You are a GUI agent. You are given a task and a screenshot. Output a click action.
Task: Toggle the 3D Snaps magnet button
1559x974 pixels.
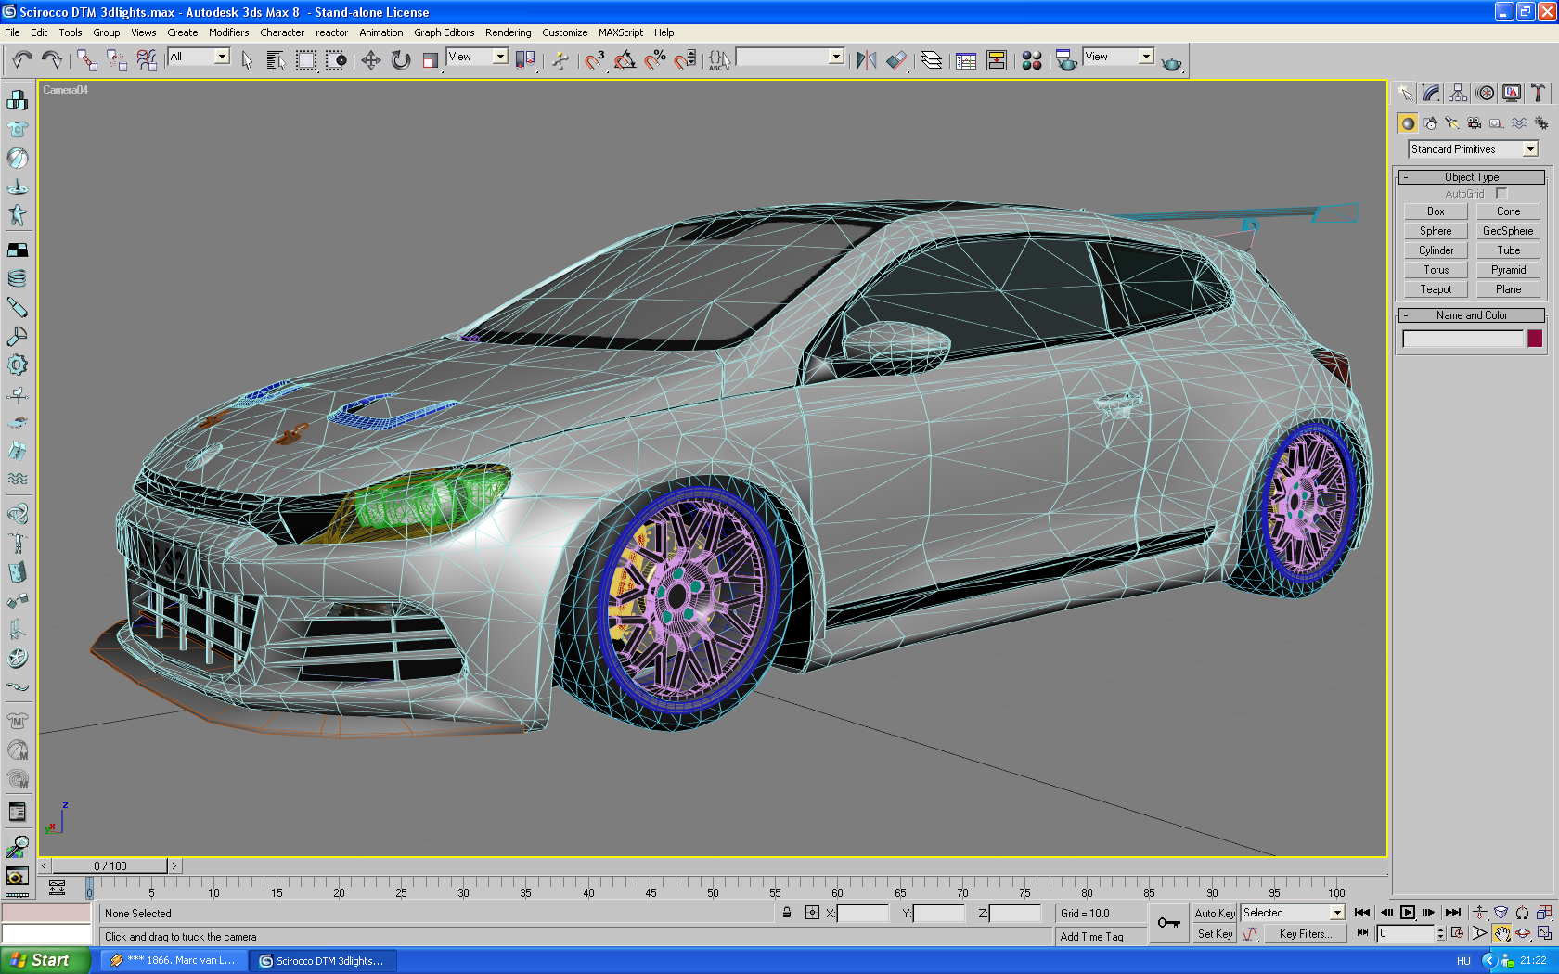595,60
